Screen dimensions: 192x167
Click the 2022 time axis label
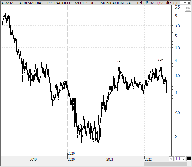(148, 159)
